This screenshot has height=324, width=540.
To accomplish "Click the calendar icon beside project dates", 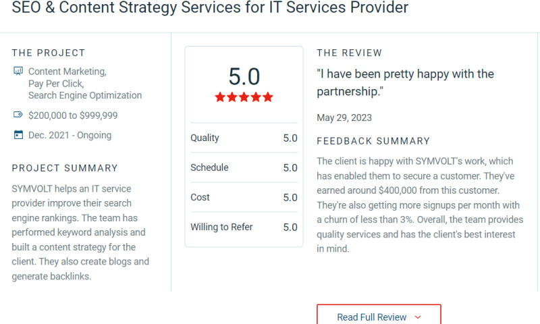I will [x=18, y=135].
